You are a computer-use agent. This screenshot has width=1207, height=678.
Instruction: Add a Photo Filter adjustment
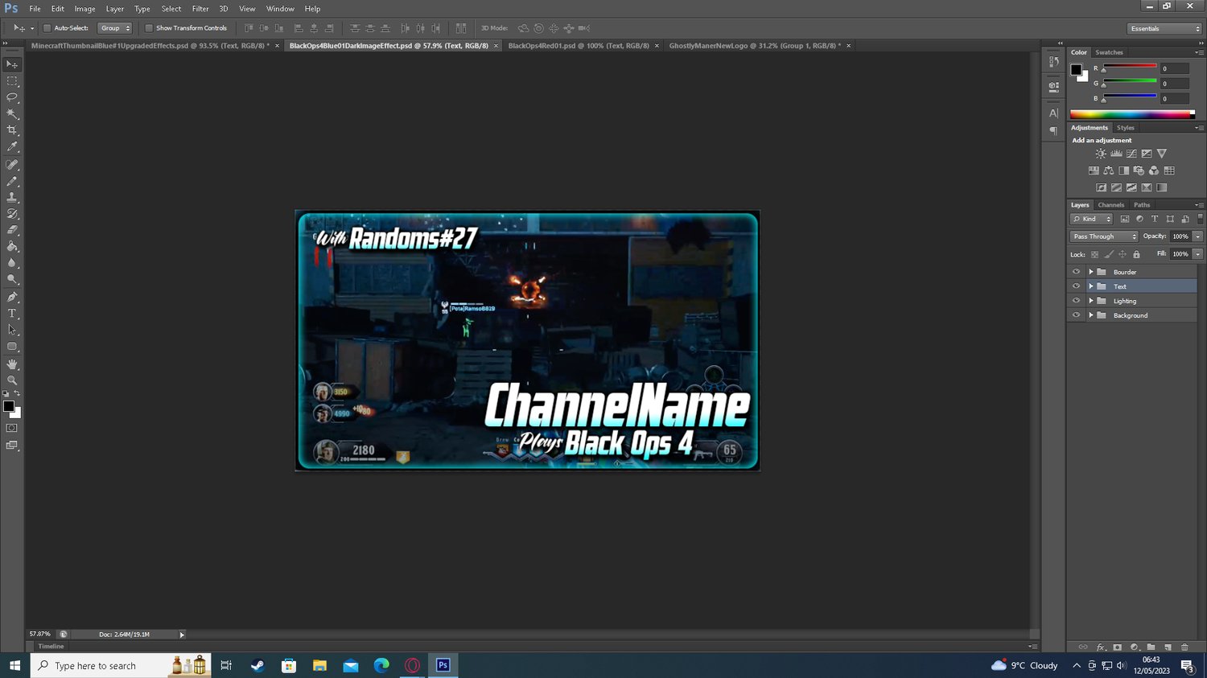[1139, 171]
